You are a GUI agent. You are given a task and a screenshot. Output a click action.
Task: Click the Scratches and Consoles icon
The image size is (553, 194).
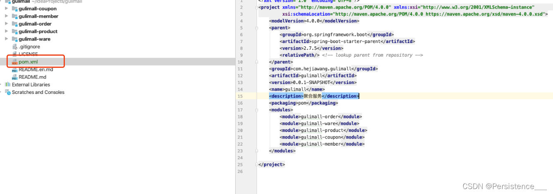click(8, 92)
